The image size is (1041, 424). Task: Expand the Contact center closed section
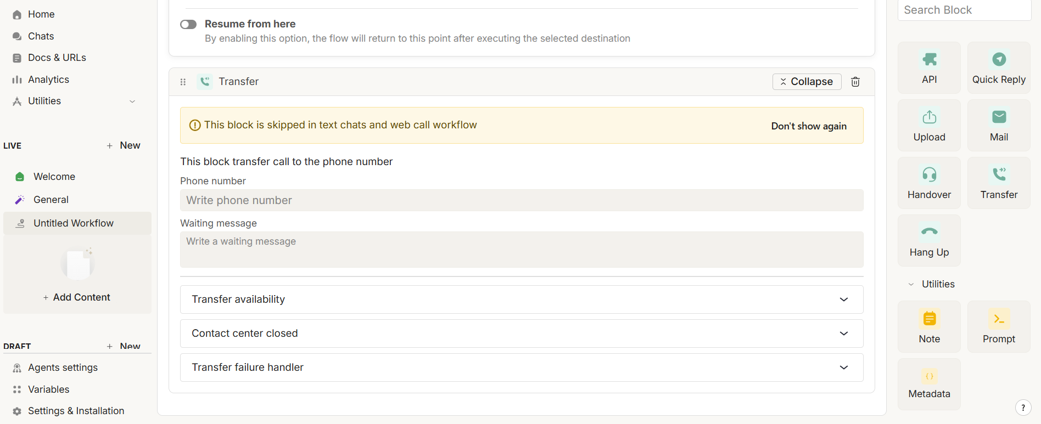(x=521, y=333)
